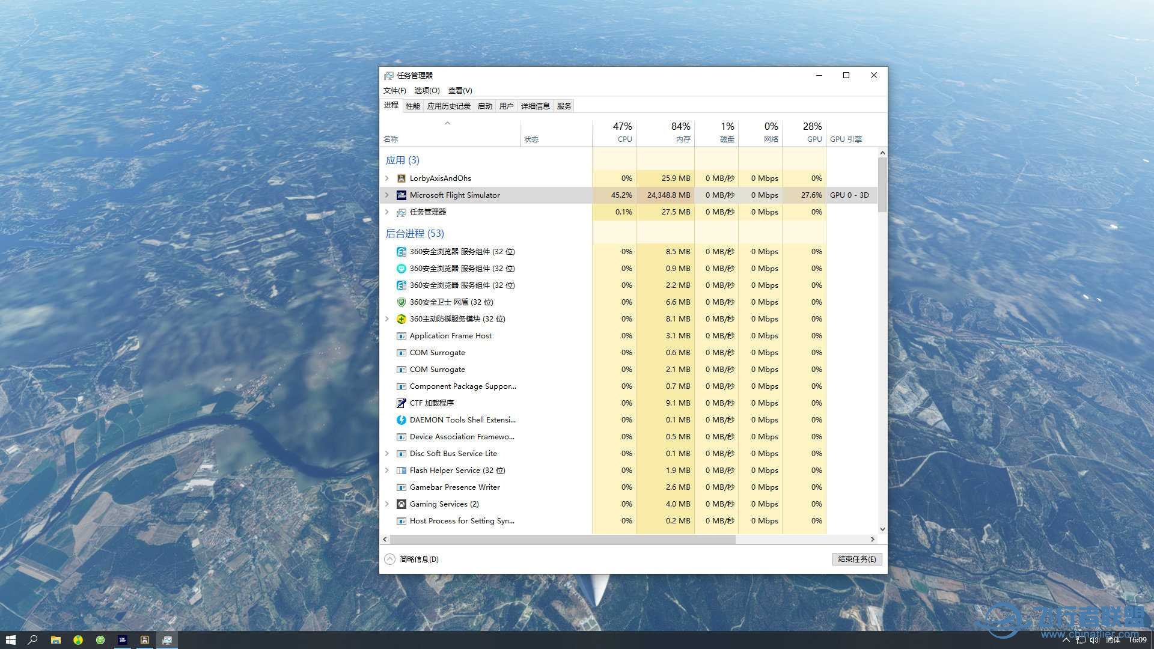Click the Flash Helper Service icon
This screenshot has height=649, width=1154.
401,471
